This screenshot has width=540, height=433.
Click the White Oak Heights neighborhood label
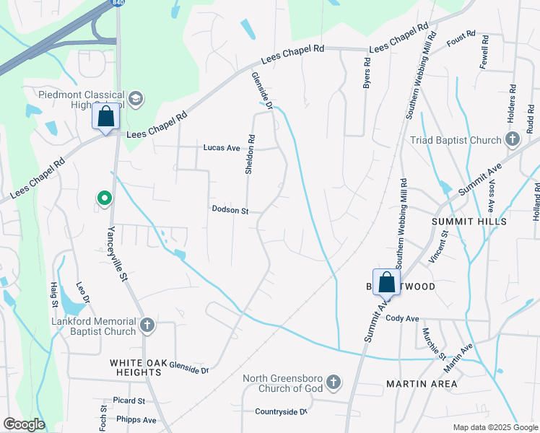[x=139, y=367]
